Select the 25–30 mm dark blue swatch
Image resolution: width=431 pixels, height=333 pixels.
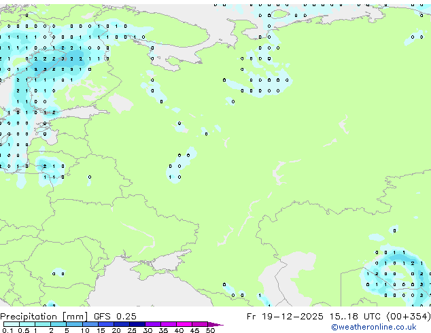(137, 324)
